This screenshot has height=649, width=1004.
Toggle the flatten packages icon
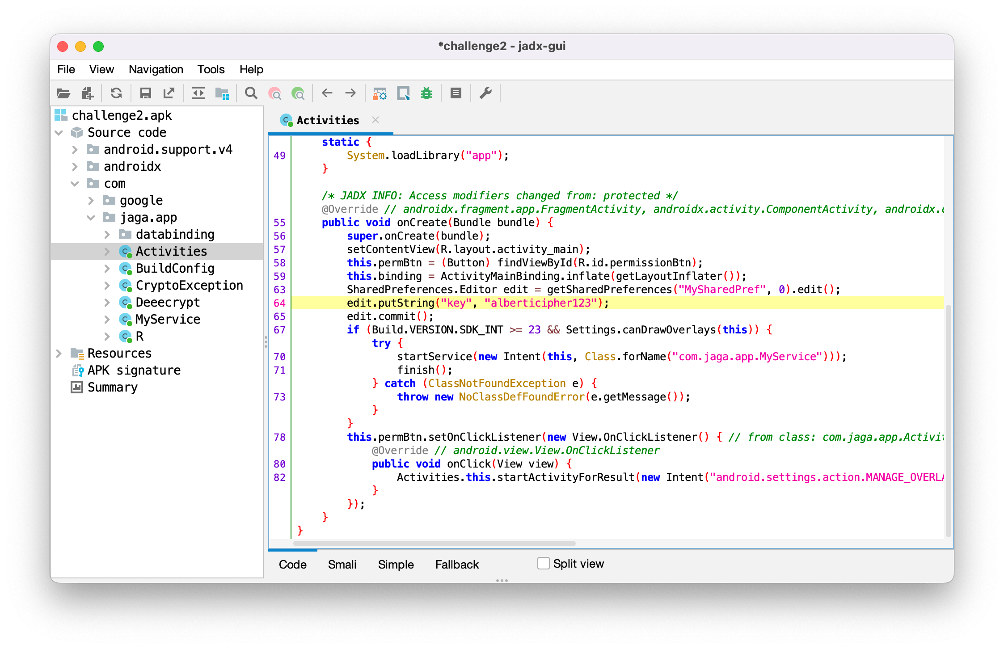[x=222, y=93]
